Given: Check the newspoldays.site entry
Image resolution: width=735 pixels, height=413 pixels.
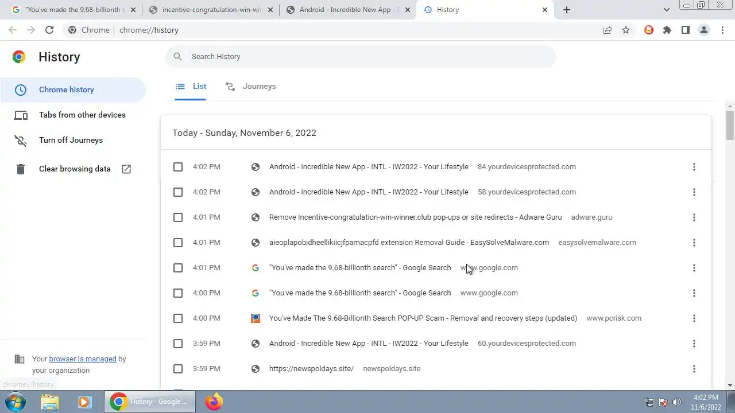Looking at the screenshot, I should pyautogui.click(x=178, y=369).
